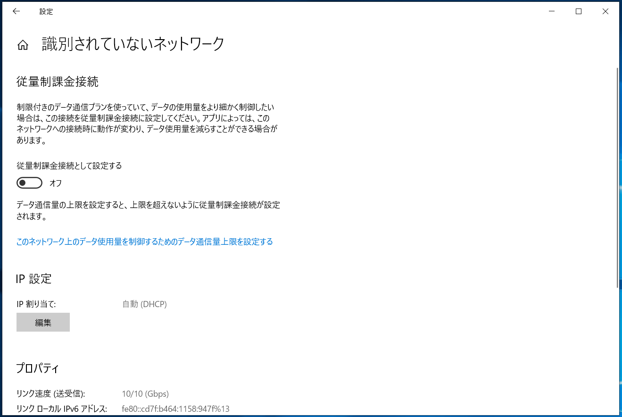622x417 pixels.
Task: Click the 識別されていないネットワーク page title
Action: pyautogui.click(x=133, y=44)
